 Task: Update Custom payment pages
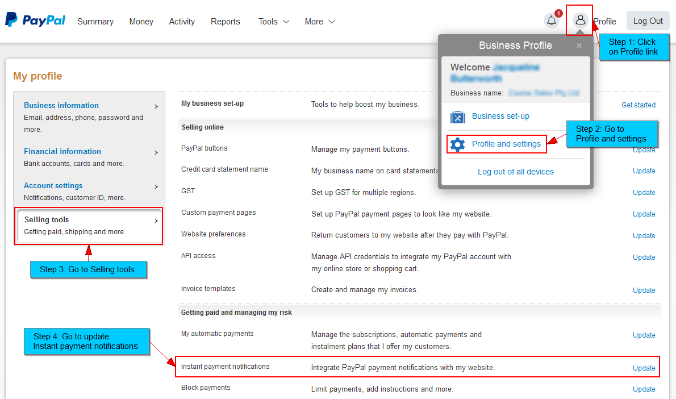(x=644, y=214)
